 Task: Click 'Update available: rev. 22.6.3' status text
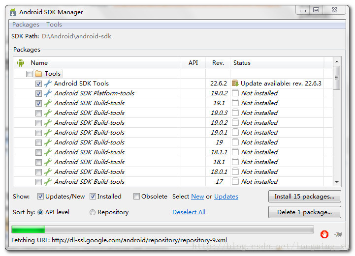click(x=281, y=84)
